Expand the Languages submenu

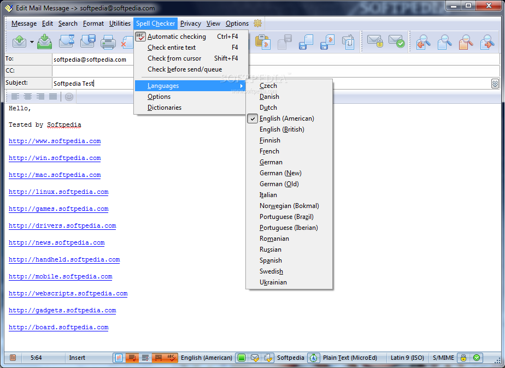pos(190,86)
